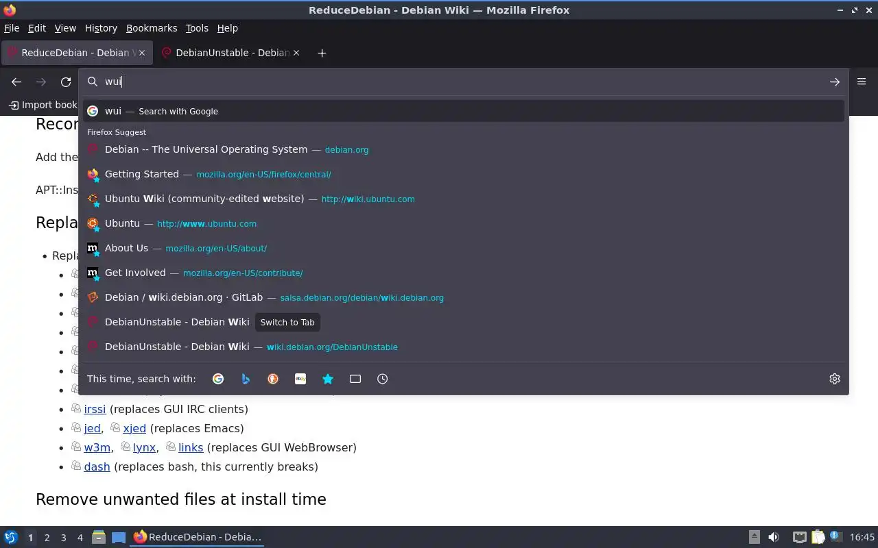Viewport: 878px width, 548px height.
Task: Select About Us mozilla.org suggestion
Action: [x=464, y=248]
